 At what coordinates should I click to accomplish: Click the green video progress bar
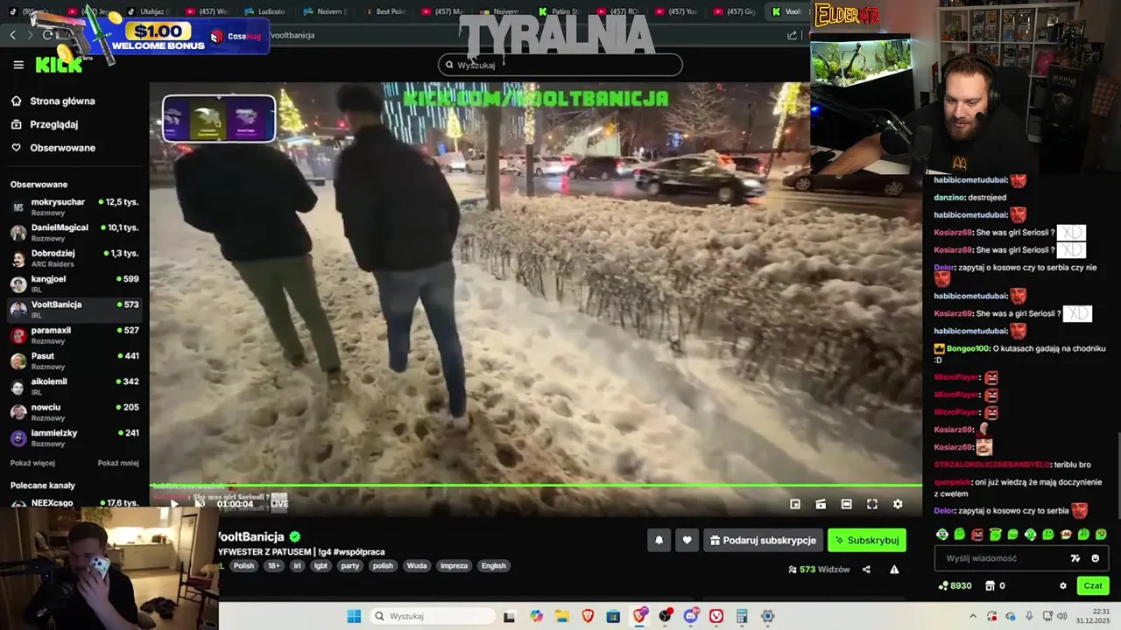coord(535,485)
